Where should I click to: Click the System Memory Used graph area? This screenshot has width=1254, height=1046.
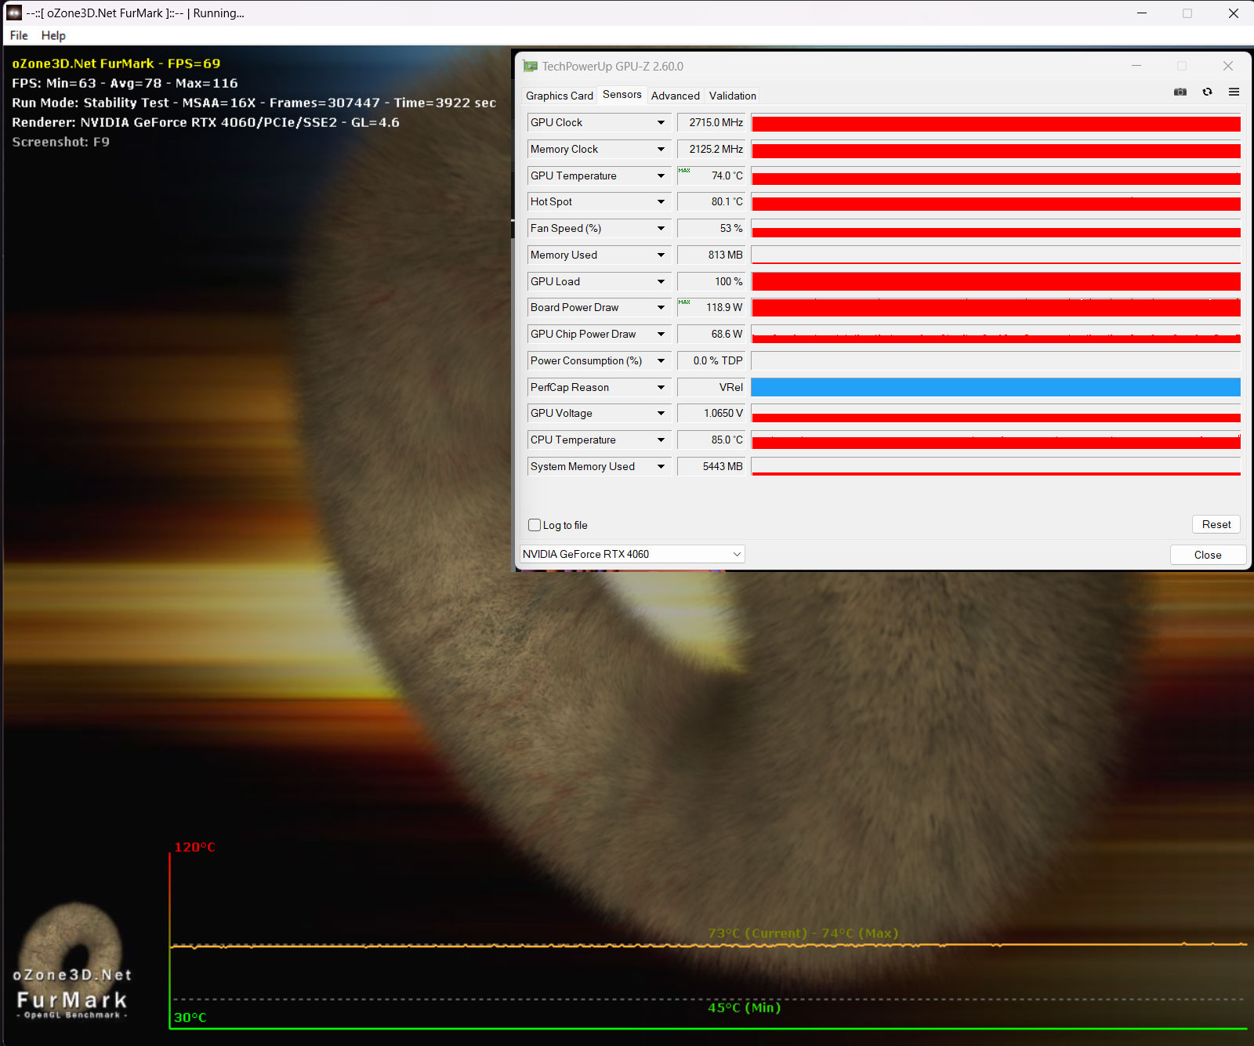pos(995,467)
